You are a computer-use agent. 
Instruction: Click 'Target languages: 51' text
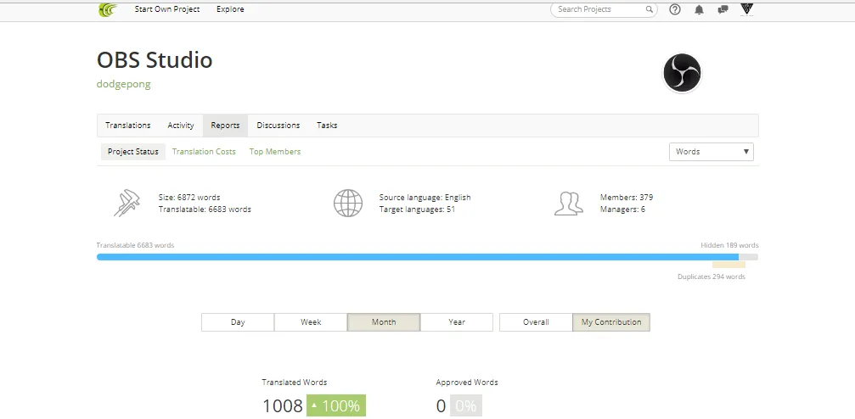pos(417,209)
